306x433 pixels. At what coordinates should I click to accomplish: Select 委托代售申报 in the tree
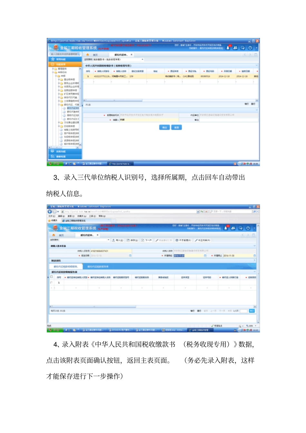pos(72,112)
